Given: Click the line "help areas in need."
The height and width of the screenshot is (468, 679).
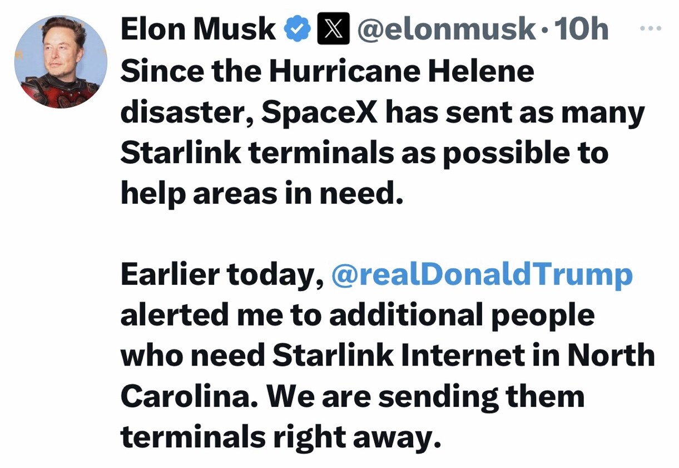Looking at the screenshot, I should [x=261, y=194].
